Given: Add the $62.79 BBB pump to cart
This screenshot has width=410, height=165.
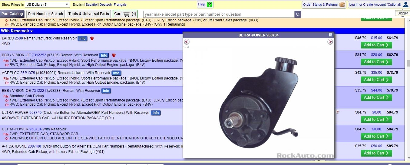Looking at the screenshot, I should pos(376,62).
